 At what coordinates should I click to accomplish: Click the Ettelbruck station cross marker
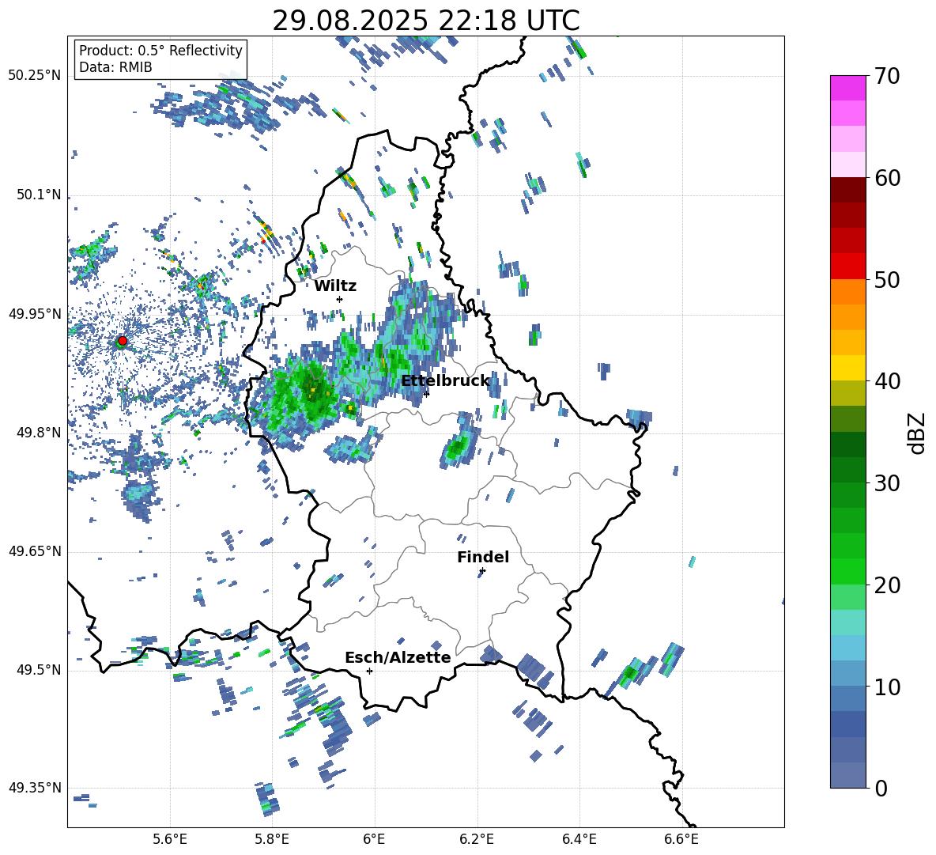click(x=426, y=393)
